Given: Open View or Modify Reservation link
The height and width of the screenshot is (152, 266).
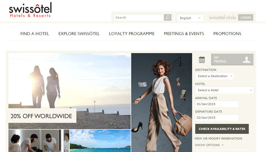Looking at the screenshot, I should coord(218,138).
